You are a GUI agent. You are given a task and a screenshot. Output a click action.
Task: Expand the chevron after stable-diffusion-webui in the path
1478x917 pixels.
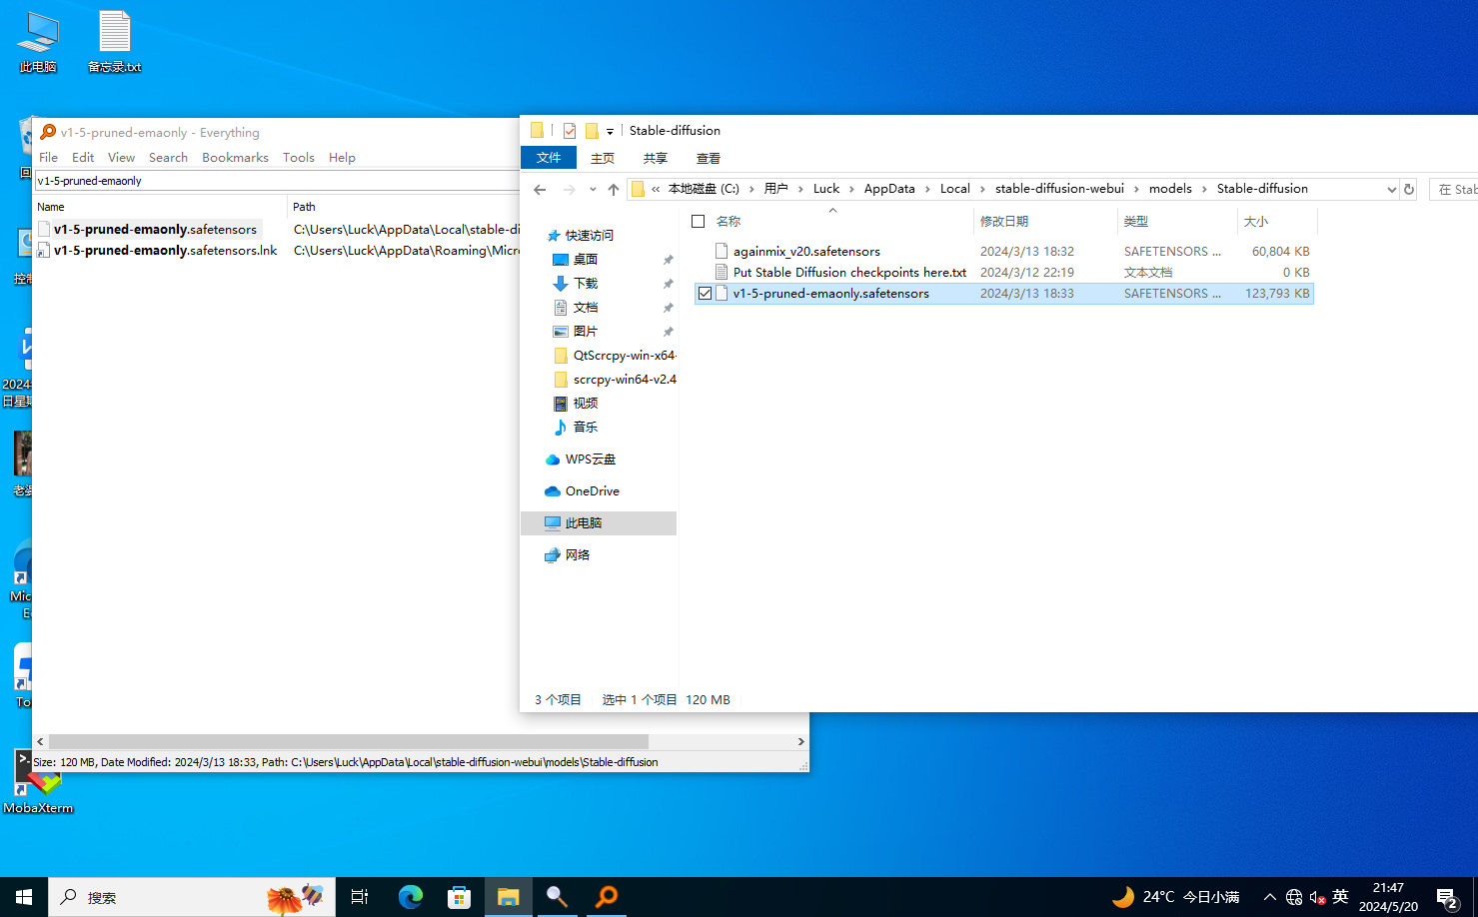[1136, 189]
